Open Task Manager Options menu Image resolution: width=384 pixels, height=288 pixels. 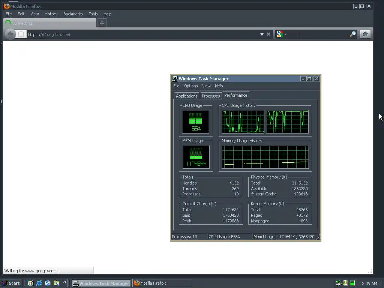[x=191, y=86]
